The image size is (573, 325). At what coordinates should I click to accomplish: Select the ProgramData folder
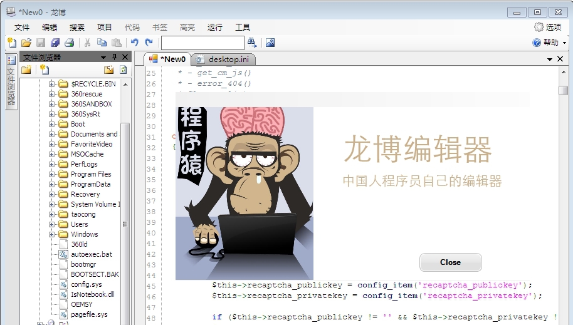tap(90, 184)
